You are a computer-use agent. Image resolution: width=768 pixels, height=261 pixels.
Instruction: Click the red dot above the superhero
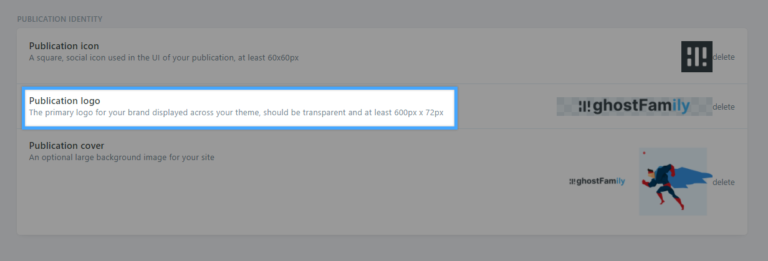pyautogui.click(x=644, y=153)
